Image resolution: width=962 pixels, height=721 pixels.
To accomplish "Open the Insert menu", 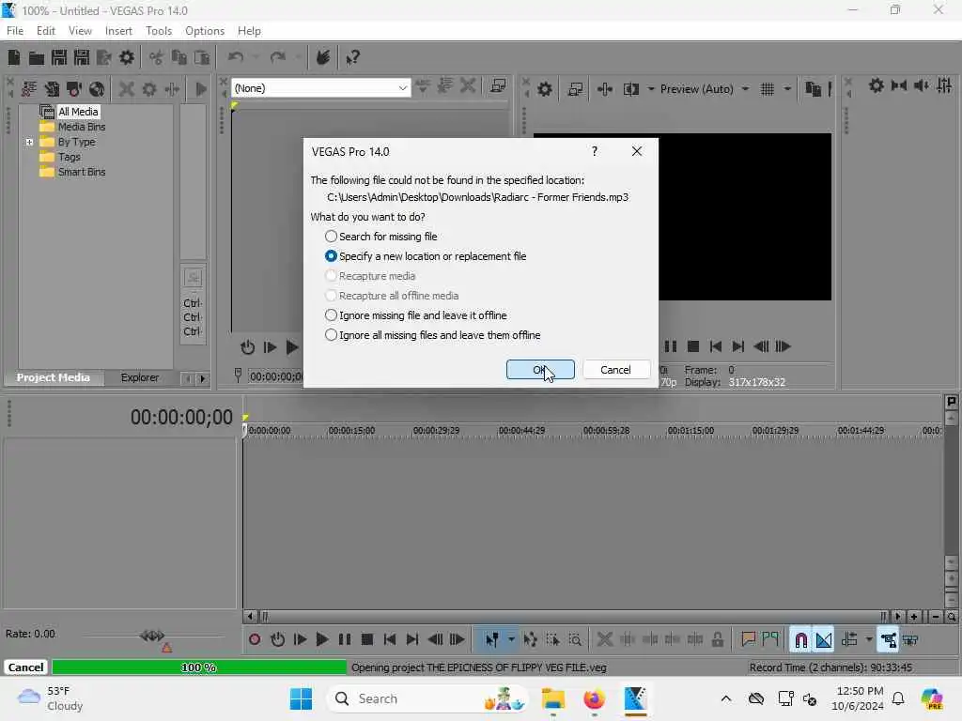I will point(118,31).
